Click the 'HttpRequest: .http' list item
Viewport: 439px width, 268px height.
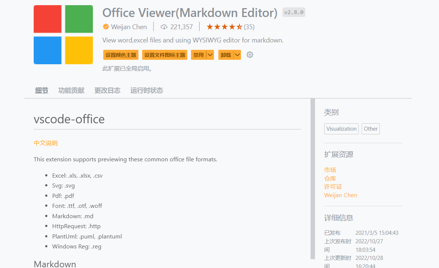point(76,226)
